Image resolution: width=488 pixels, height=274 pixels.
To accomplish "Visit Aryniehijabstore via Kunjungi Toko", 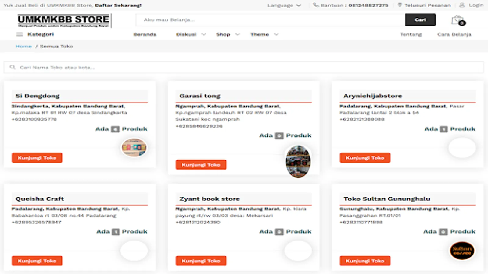I will pos(365,158).
